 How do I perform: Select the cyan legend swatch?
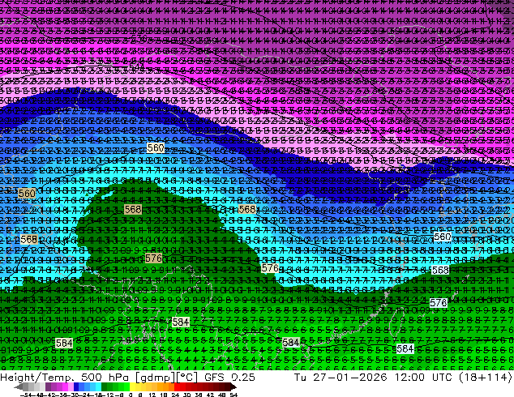[x=98, y=386]
